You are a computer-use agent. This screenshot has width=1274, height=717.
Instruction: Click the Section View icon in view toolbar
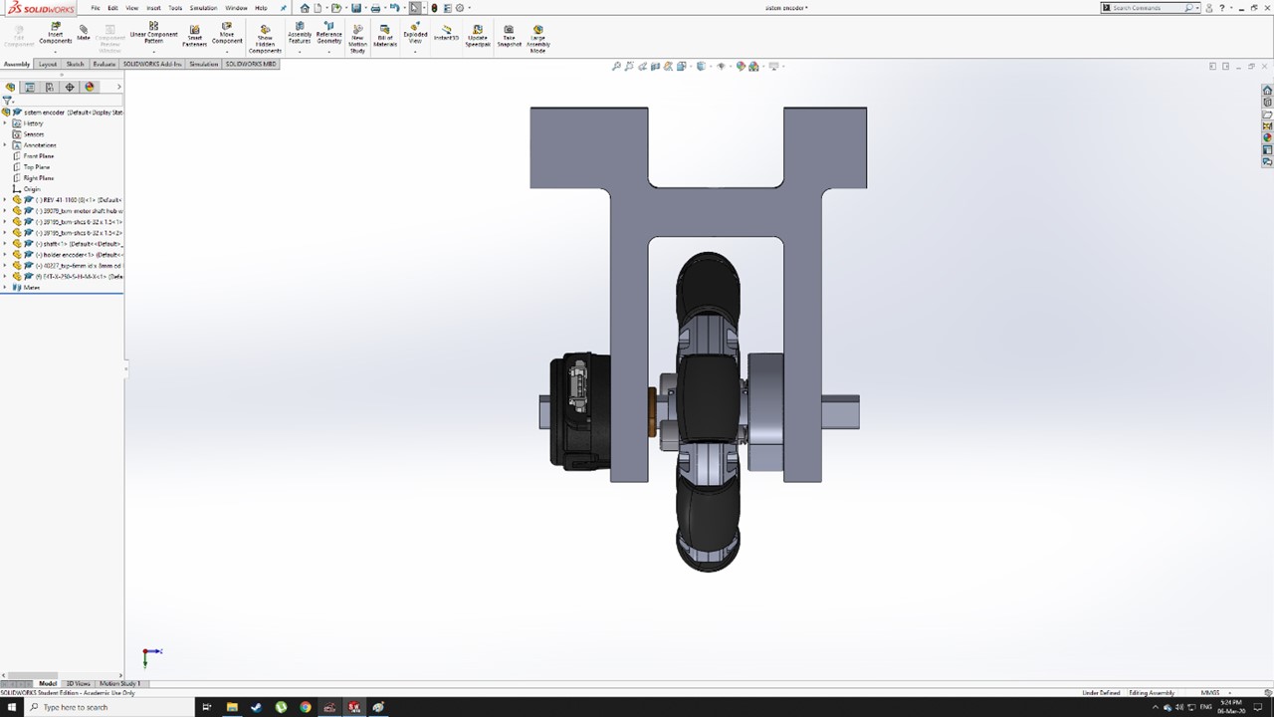[x=656, y=67]
